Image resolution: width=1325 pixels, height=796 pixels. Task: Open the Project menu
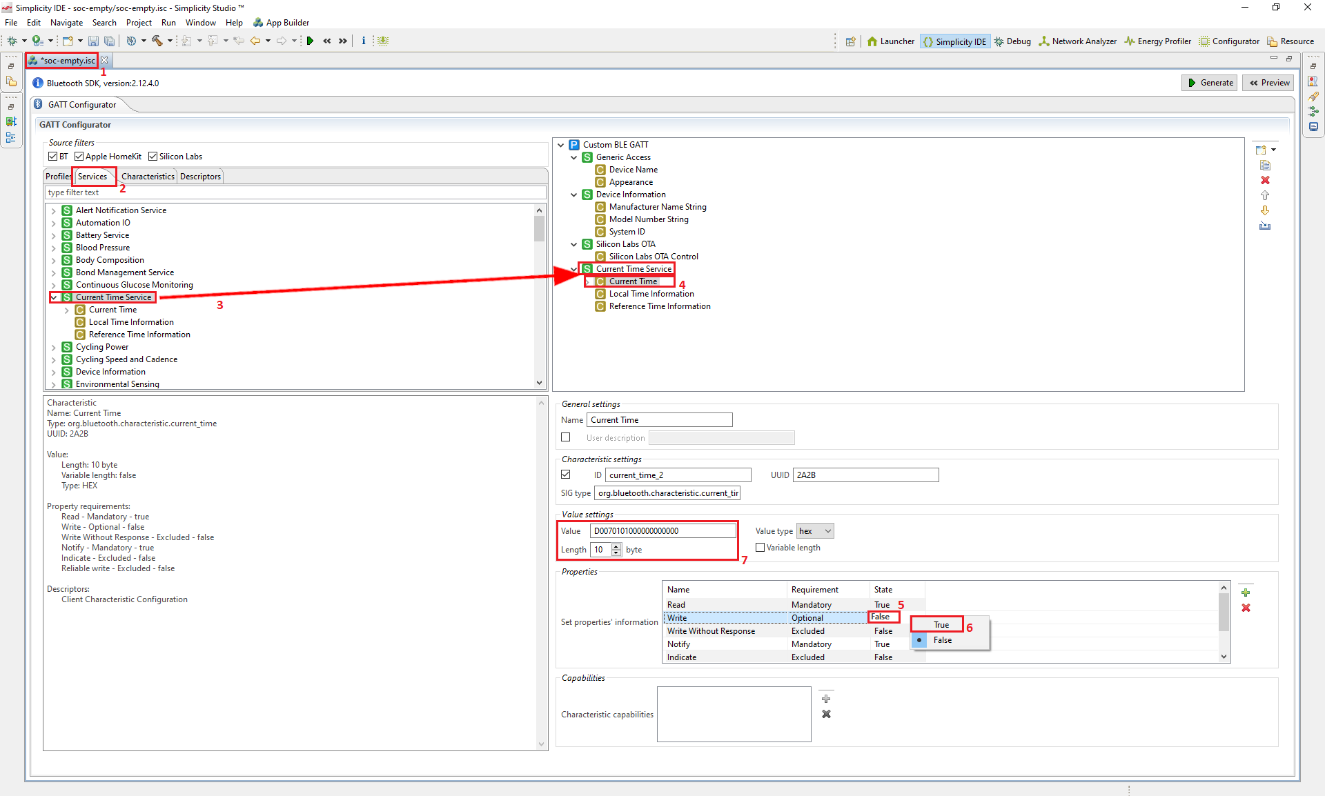tap(139, 23)
